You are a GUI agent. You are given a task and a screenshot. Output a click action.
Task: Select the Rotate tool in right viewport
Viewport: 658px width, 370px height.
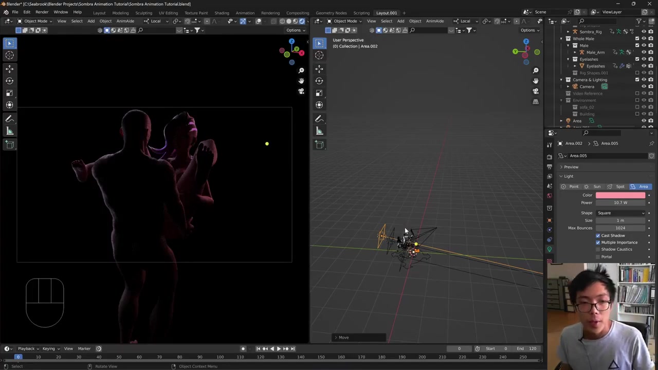pyautogui.click(x=319, y=81)
